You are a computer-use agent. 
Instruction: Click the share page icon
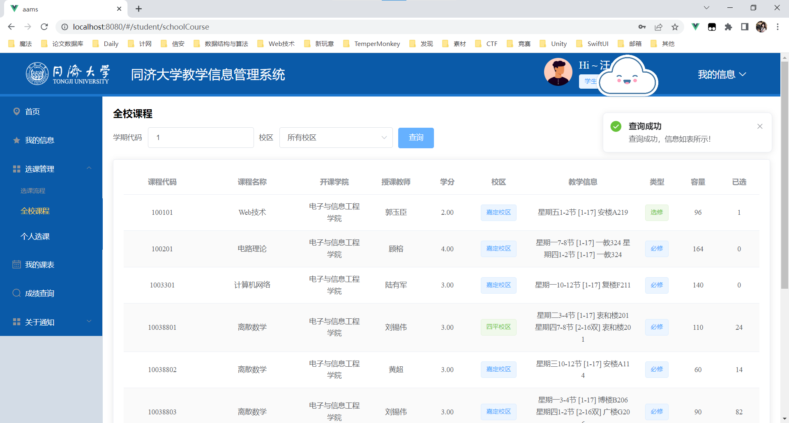point(658,27)
